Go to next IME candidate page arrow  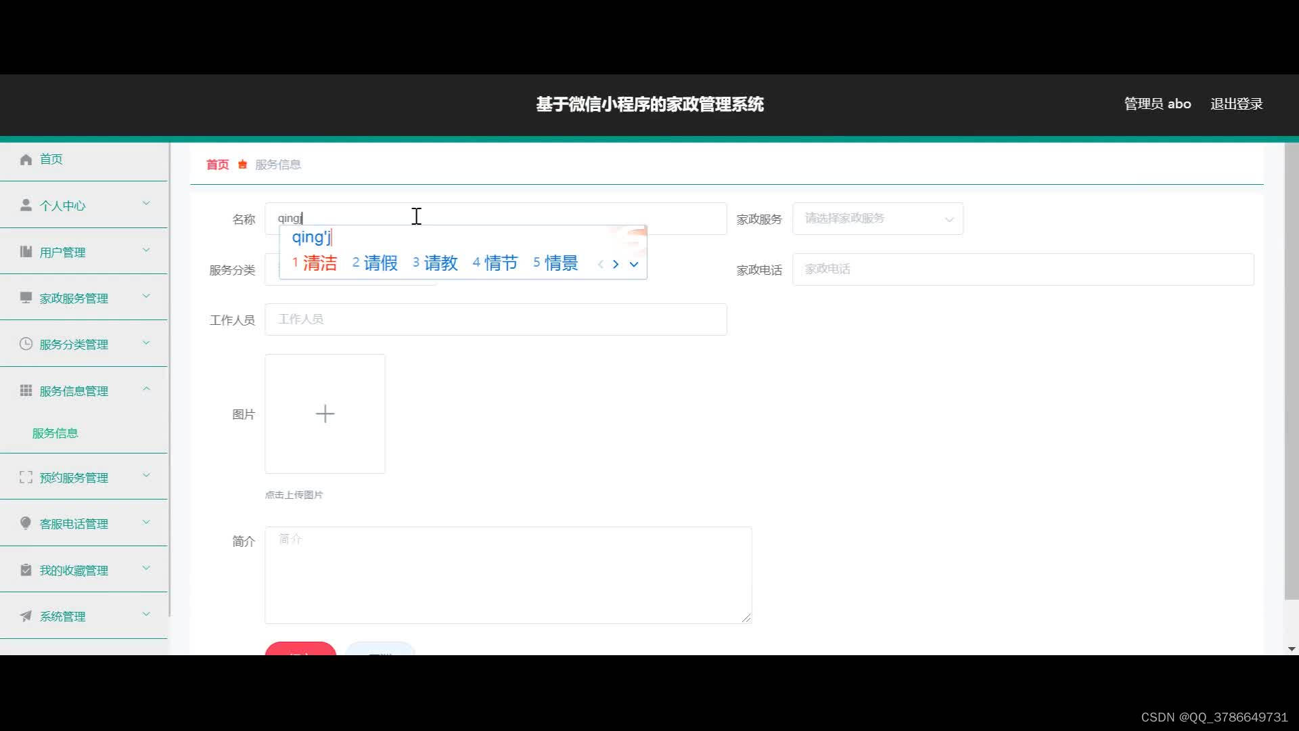point(616,264)
